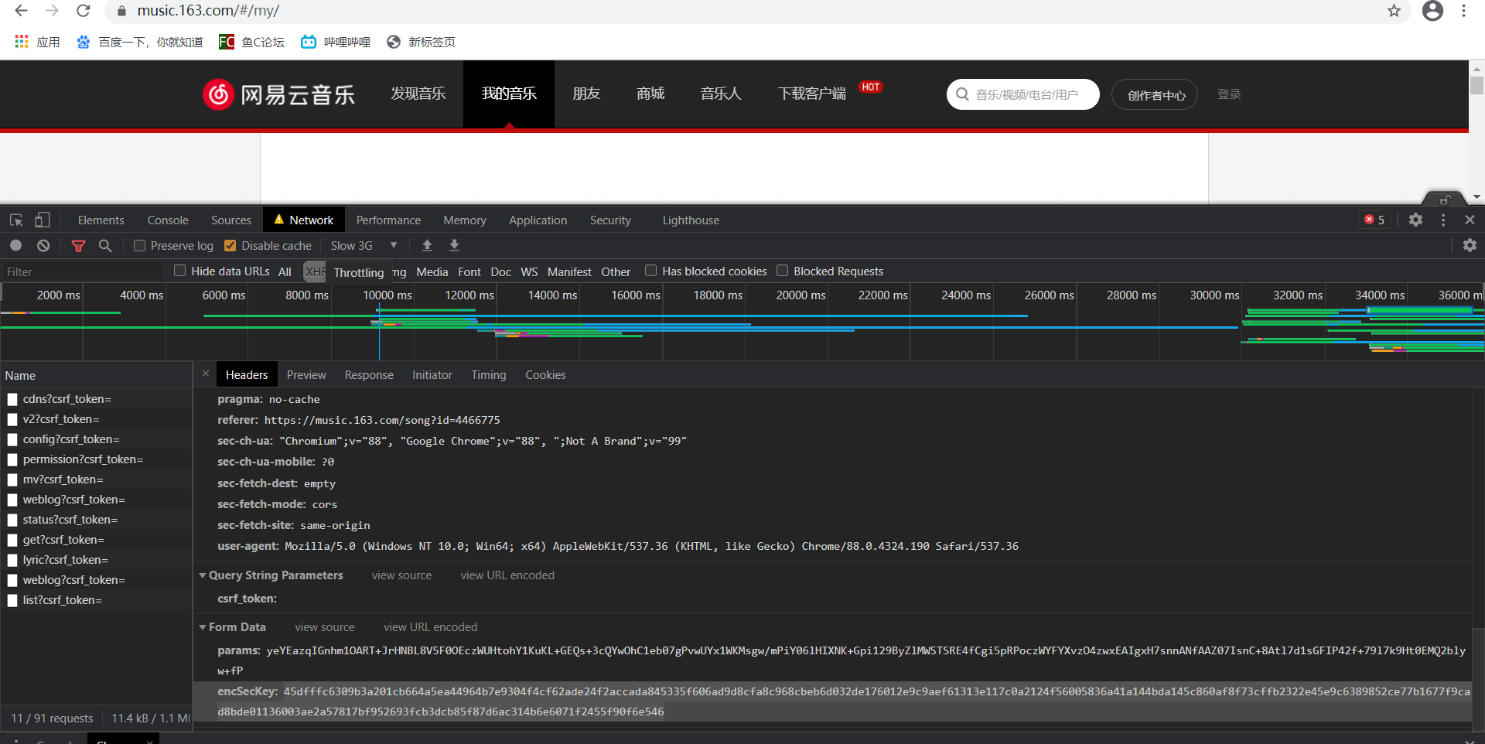Open 下载客户端 in site navigation
The image size is (1485, 744).
tap(812, 94)
